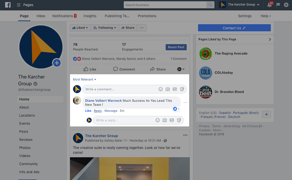
Task: Click Diane Volkert Warnock's profile picture
Action: click(x=77, y=101)
